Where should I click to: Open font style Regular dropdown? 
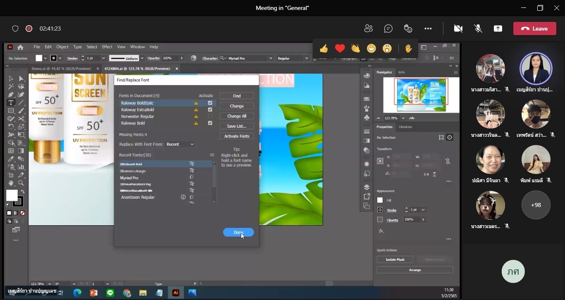306,58
